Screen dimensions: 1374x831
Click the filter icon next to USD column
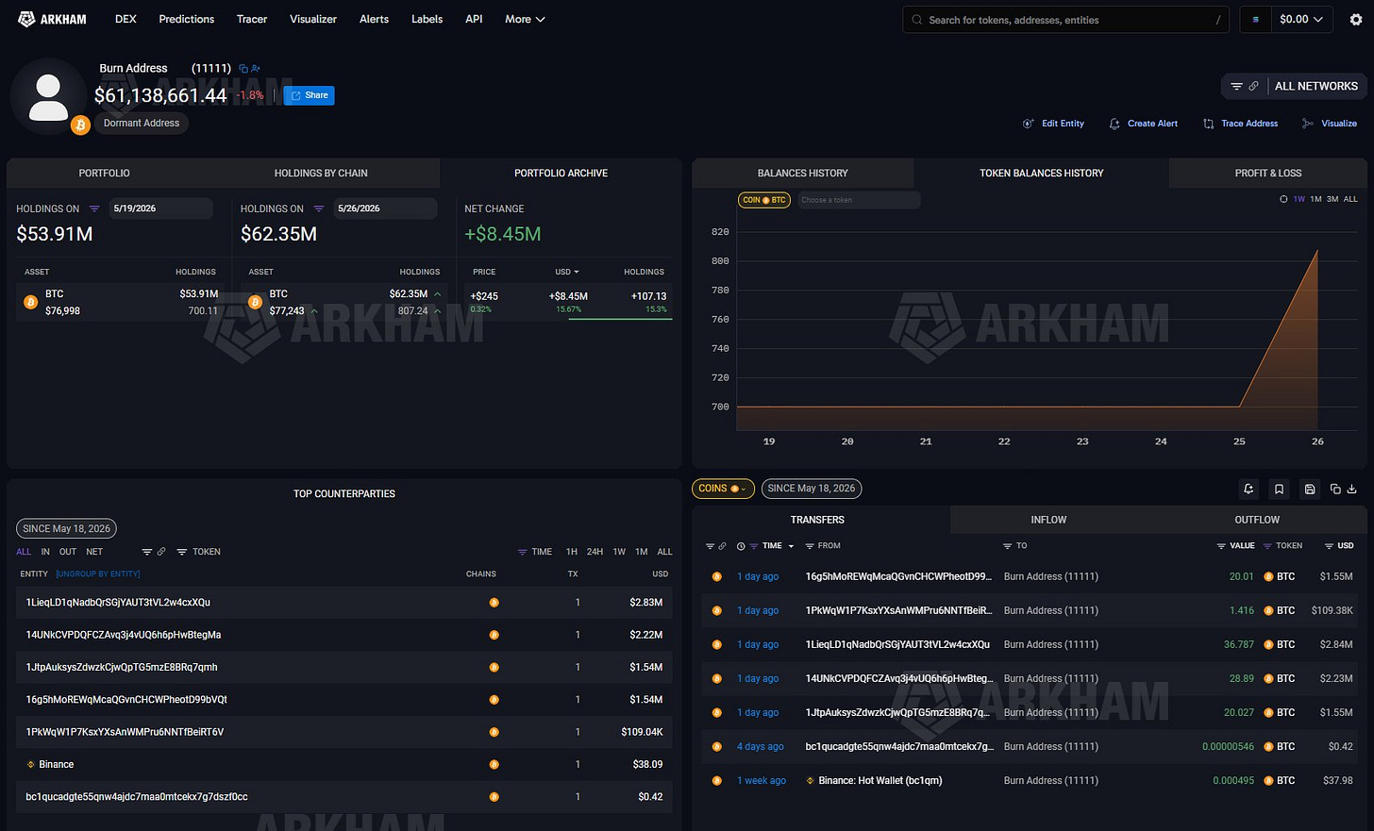[1329, 546]
